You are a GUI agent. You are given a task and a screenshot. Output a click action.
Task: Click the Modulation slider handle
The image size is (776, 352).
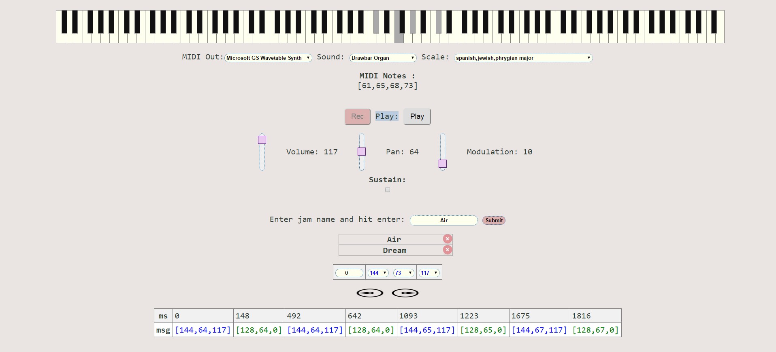tap(443, 164)
